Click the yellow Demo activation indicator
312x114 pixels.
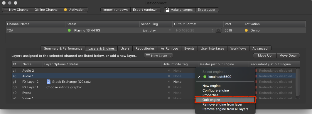[x=246, y=30]
